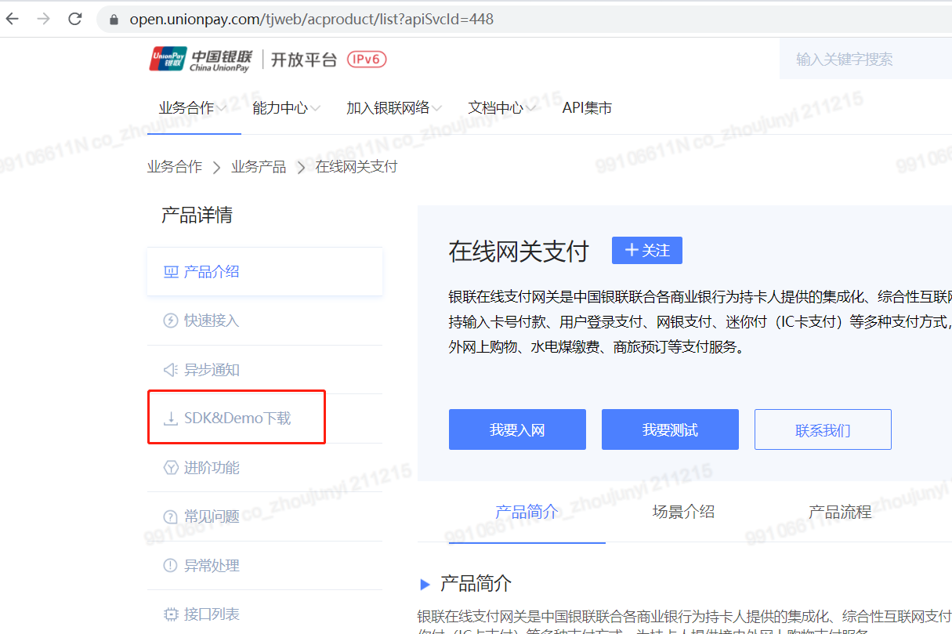Open SDK&Demo下载 in the sidebar
The height and width of the screenshot is (634, 952).
coord(265,418)
